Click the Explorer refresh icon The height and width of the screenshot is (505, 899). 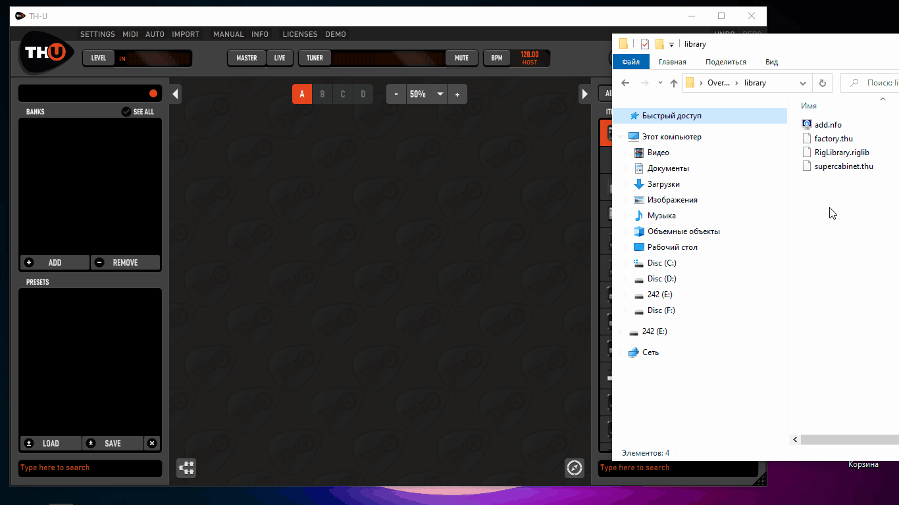(822, 83)
